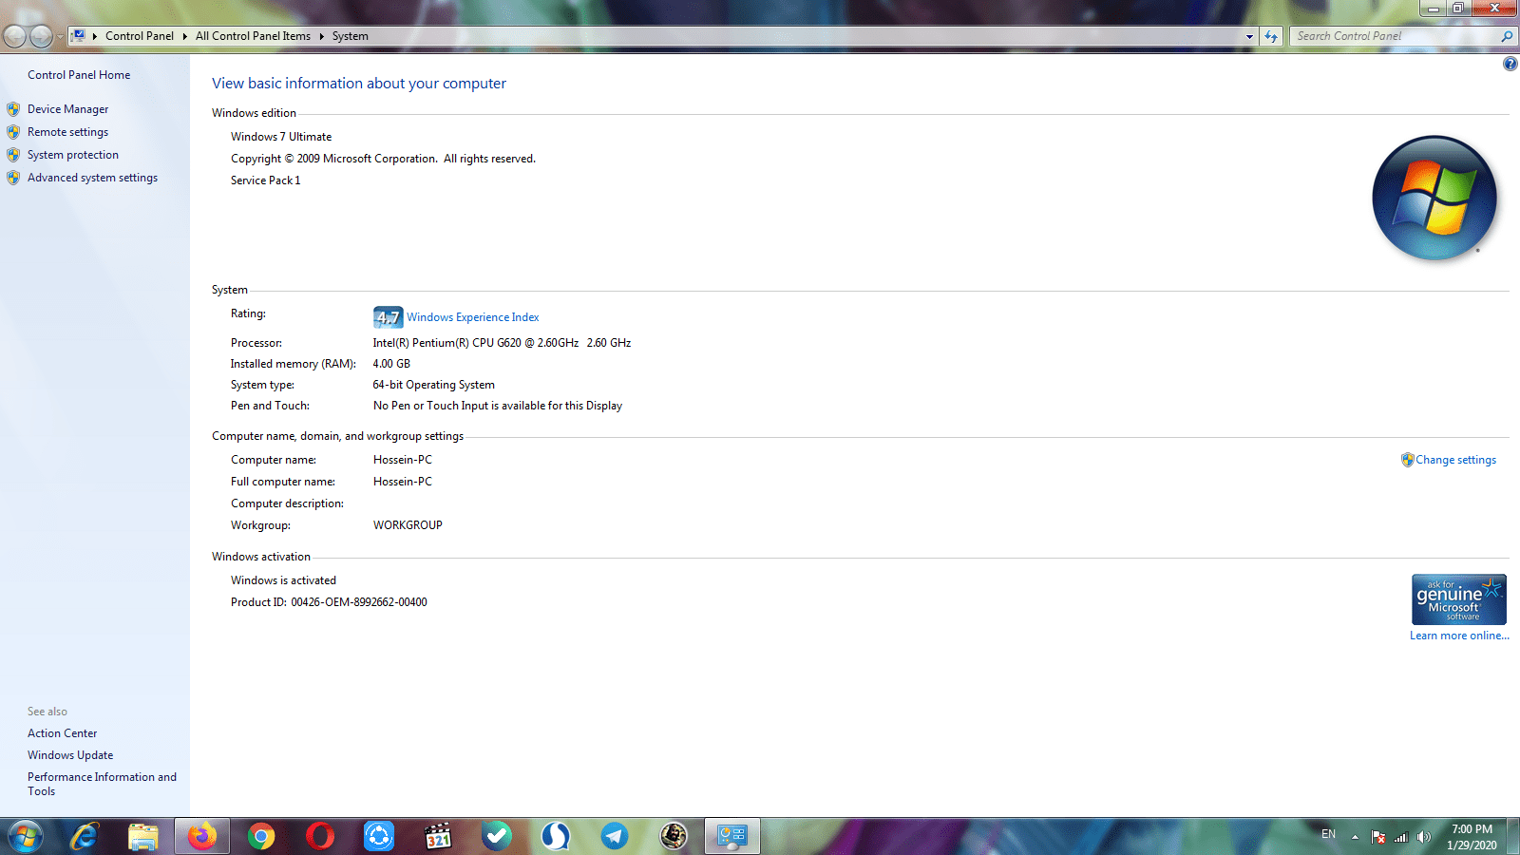
Task: Open the address bar history dropdown
Action: (1249, 36)
